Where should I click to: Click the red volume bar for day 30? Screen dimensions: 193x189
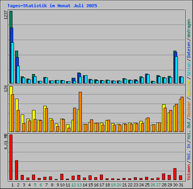coord(175,174)
